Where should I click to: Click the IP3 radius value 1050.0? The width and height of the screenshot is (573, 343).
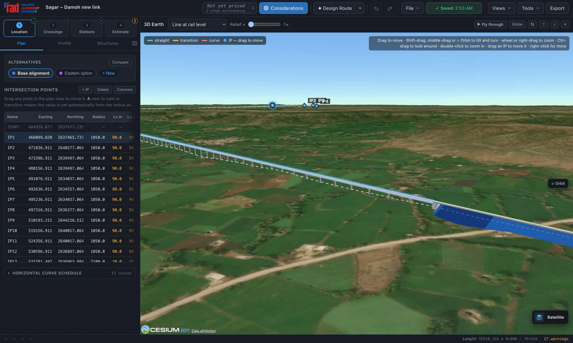coord(97,158)
